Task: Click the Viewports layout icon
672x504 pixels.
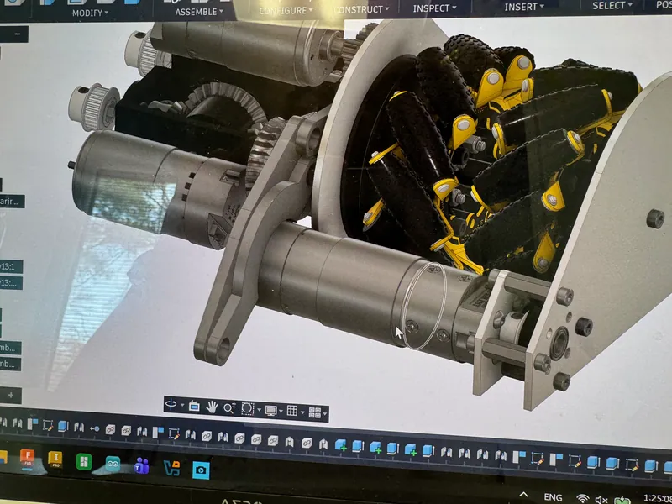Action: click(x=315, y=412)
